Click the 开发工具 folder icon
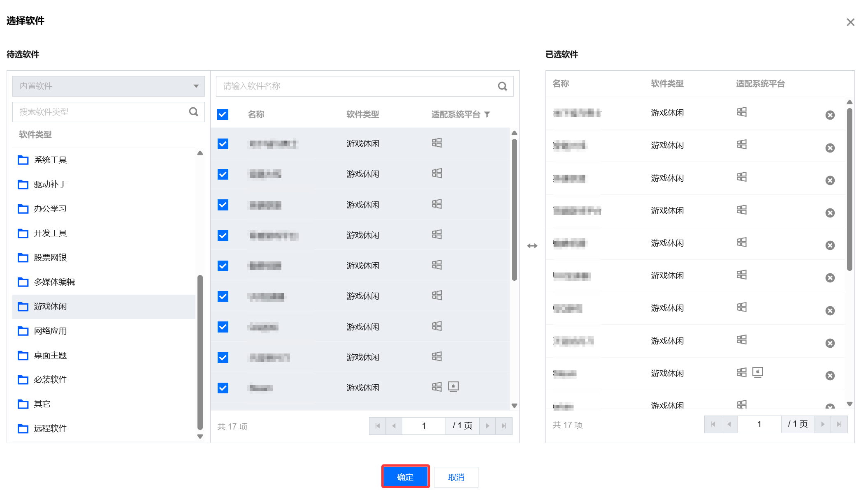Viewport: 861px width, 492px height. (23, 233)
